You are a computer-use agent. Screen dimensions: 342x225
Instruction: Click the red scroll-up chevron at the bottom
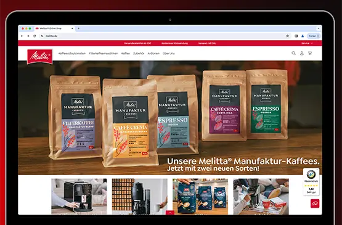tap(170, 213)
